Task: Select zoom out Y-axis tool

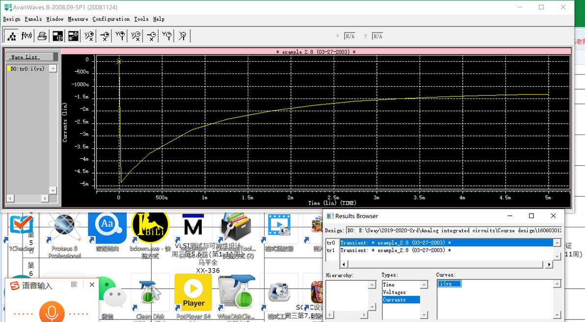Action: coord(167,36)
